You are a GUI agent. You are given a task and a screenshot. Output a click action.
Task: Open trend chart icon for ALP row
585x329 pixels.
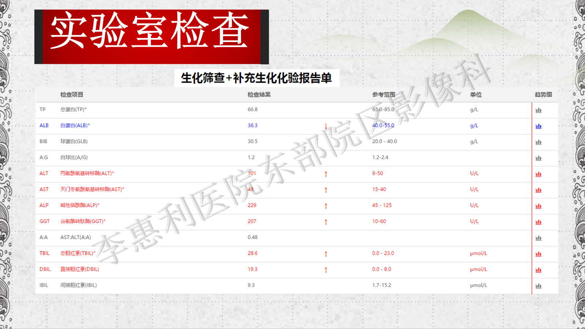pos(539,206)
